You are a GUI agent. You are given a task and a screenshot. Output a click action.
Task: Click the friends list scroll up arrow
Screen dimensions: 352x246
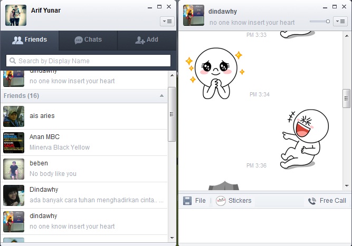[172, 75]
